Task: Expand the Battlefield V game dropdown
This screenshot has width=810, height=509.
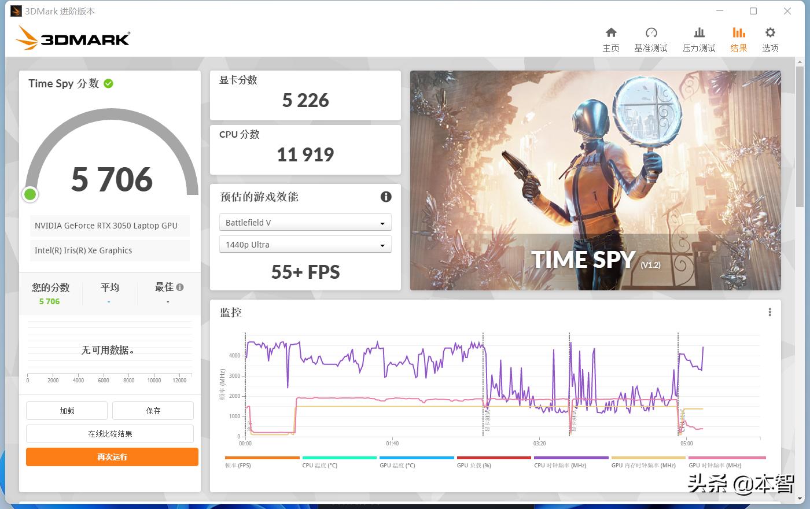Action: click(305, 223)
